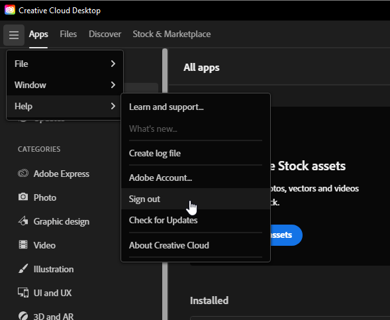This screenshot has height=320, width=390.
Task: Expand the Window submenu arrow
Action: point(113,85)
